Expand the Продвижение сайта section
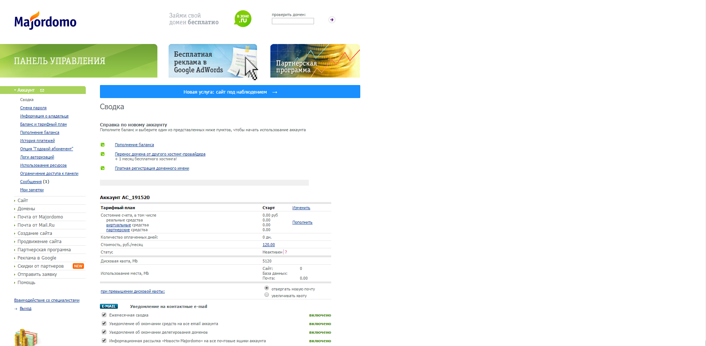Image resolution: width=706 pixels, height=346 pixels. click(x=40, y=242)
